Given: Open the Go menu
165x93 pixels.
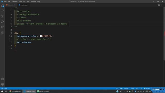Looking at the screenshot, I should (x=24, y=2).
